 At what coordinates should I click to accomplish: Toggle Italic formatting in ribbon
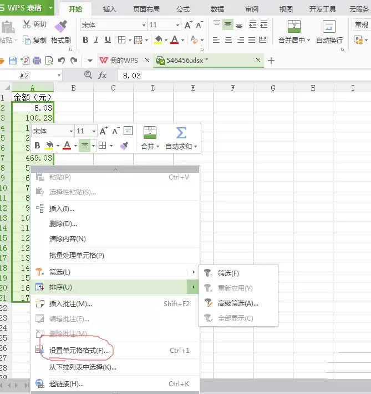[x=96, y=39]
